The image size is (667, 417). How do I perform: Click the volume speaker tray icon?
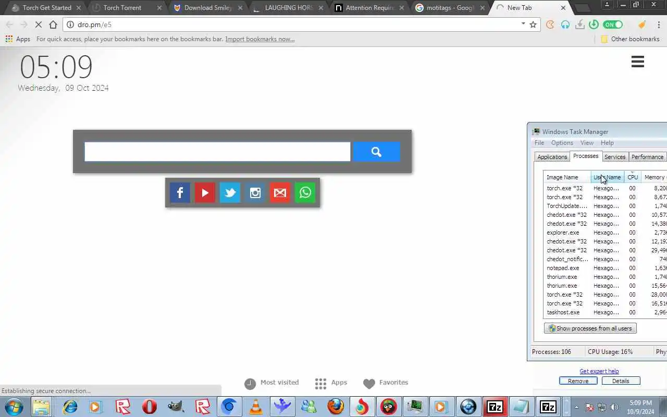pos(614,407)
